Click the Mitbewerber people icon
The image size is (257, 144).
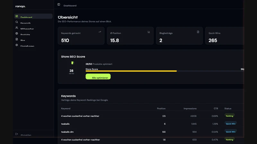(x=17, y=28)
